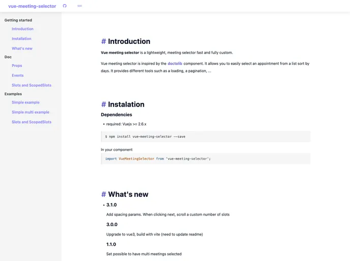The height and width of the screenshot is (261, 350).
Task: Open Introduction in the sidebar
Action: pyautogui.click(x=22, y=29)
